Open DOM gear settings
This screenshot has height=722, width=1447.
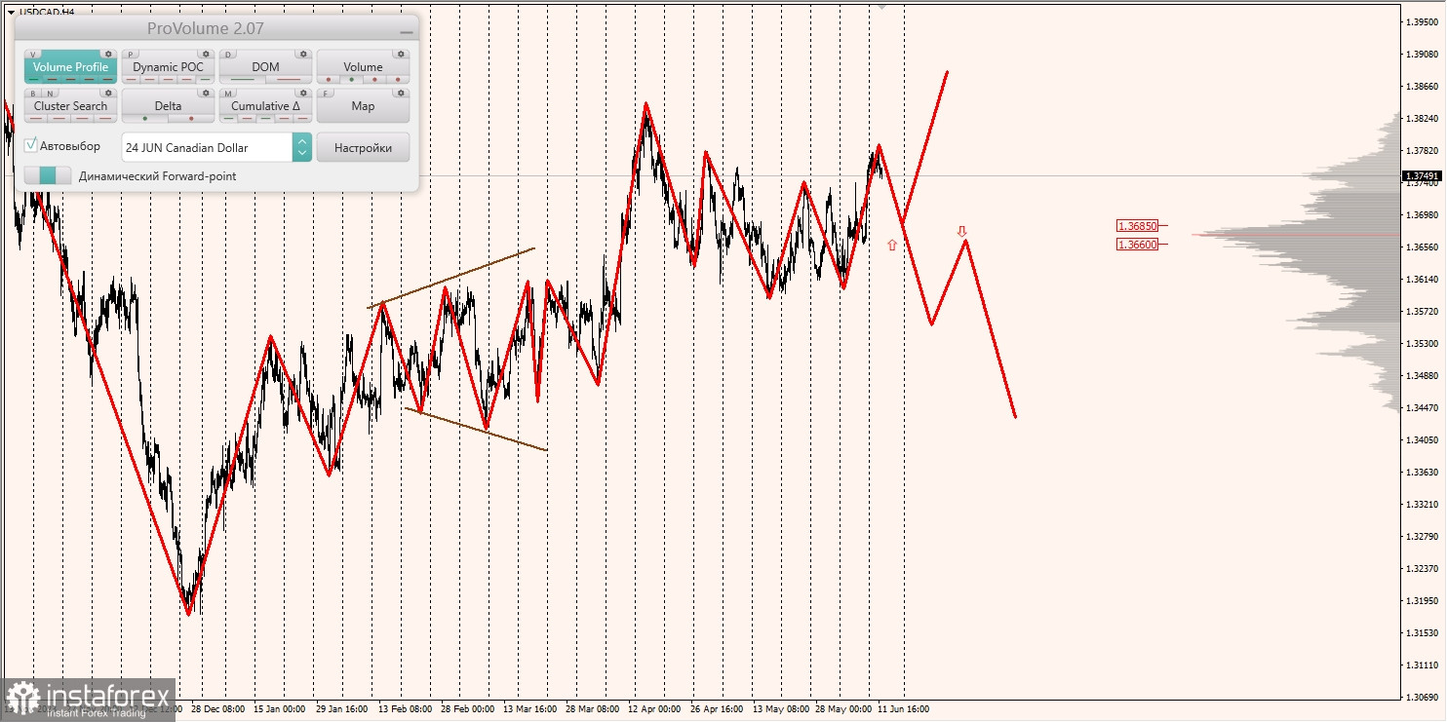303,54
